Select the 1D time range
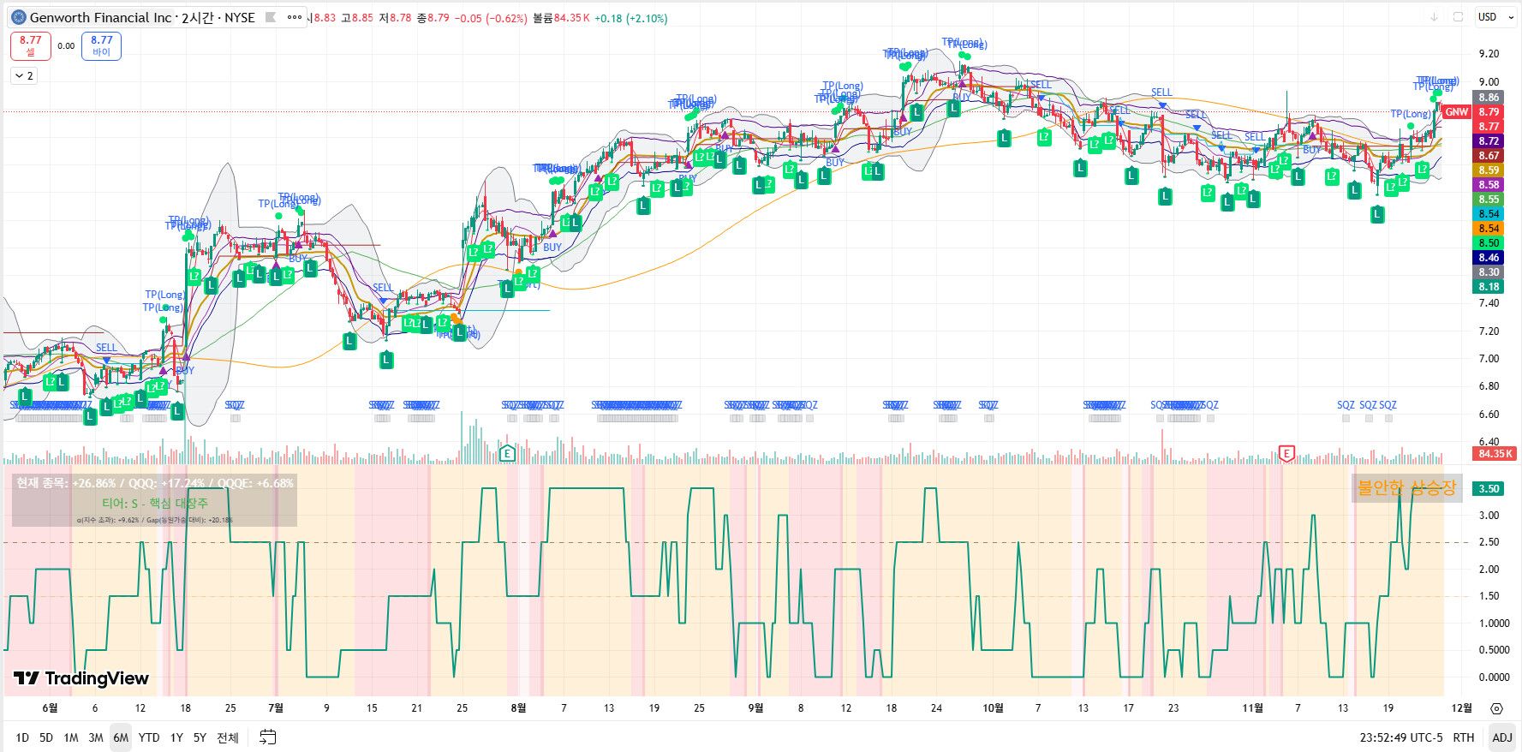 (22, 737)
